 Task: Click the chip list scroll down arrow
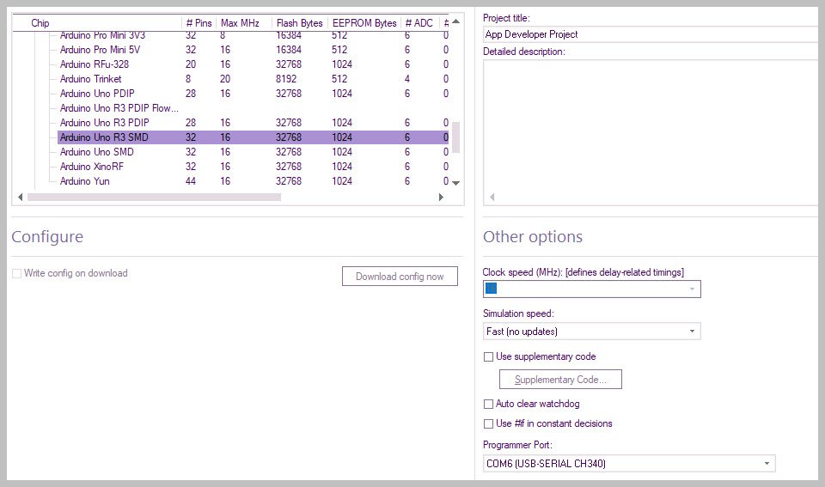pos(456,183)
